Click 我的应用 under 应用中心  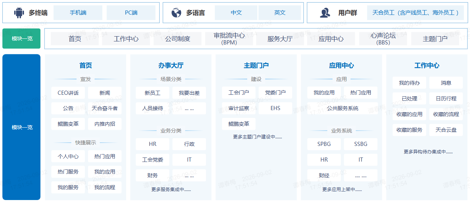[x=324, y=93]
